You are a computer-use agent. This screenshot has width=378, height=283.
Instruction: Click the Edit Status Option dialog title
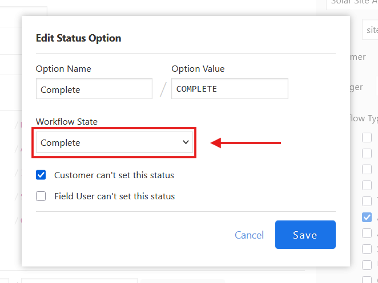click(x=78, y=38)
